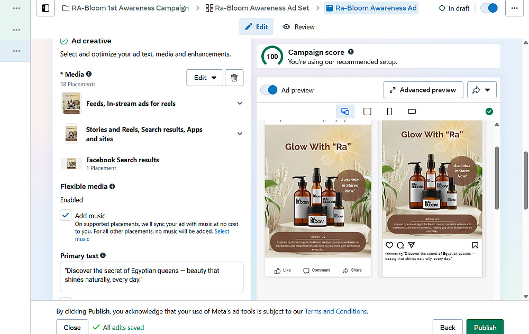Click the heart icon in Instagram preview
The width and height of the screenshot is (529, 334).
(x=389, y=245)
